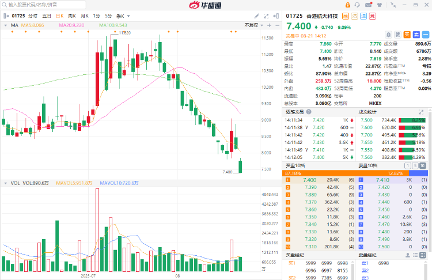Open customer service headset icon
This screenshot has width=432, height=280.
click(x=357, y=5)
